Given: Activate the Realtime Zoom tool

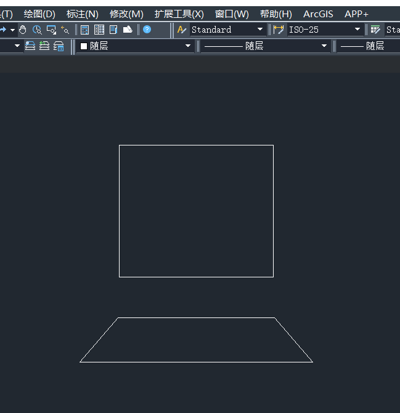Looking at the screenshot, I should 37,30.
